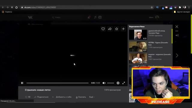The height and width of the screenshot is (108, 192).
Task: Click the VK logo in the header
Action: [30, 17]
